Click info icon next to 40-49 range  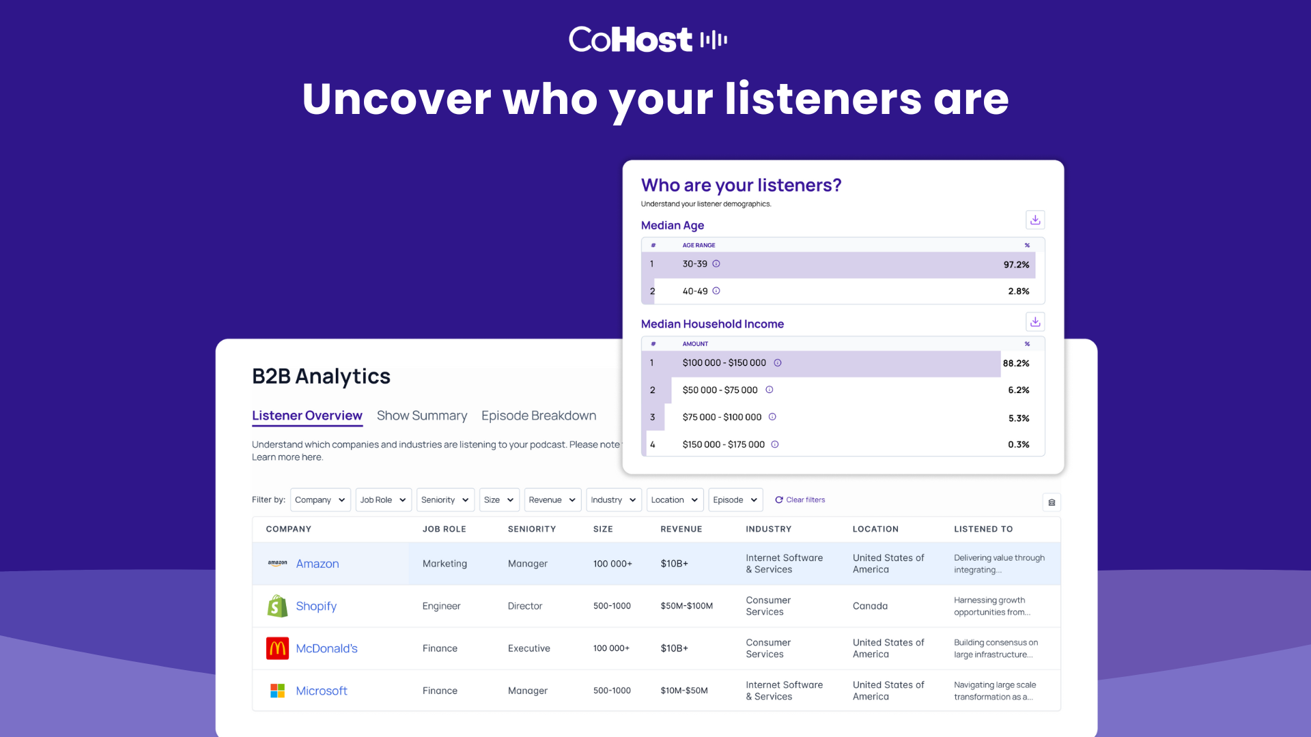(716, 291)
